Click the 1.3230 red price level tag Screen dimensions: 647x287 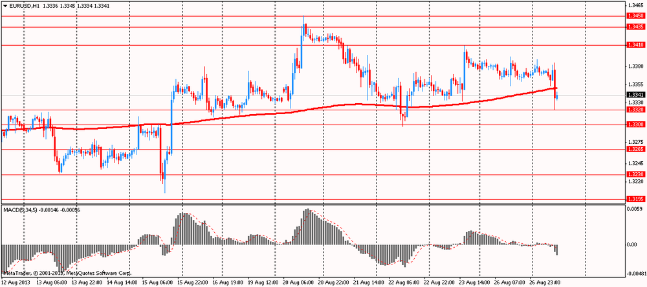coord(635,175)
